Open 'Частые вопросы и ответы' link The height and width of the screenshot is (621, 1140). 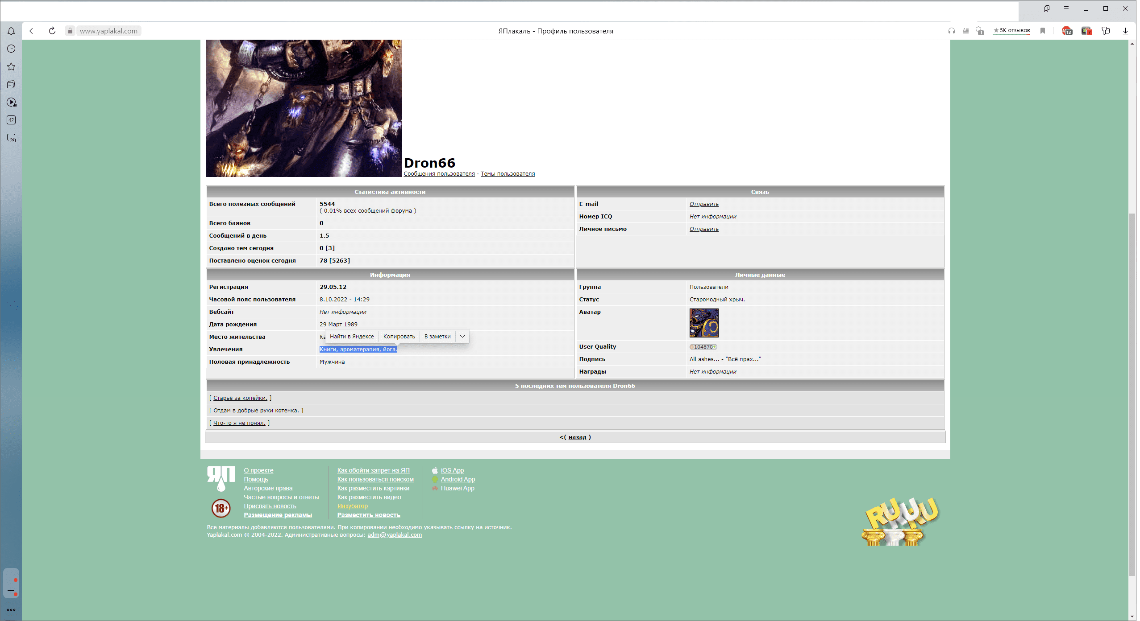[x=281, y=497]
